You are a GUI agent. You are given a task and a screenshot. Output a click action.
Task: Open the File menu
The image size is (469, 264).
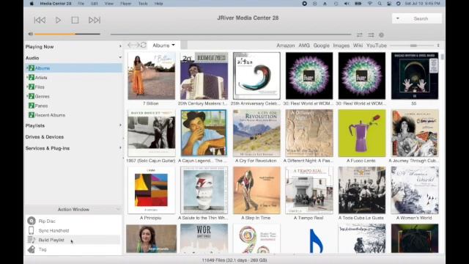click(81, 4)
